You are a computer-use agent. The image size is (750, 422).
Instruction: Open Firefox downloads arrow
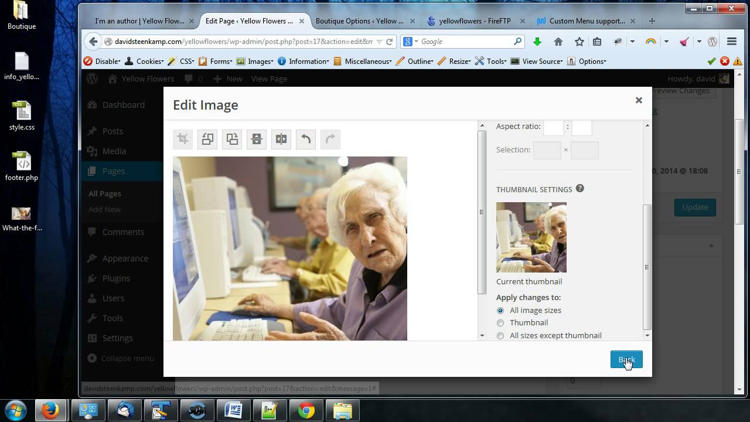537,42
